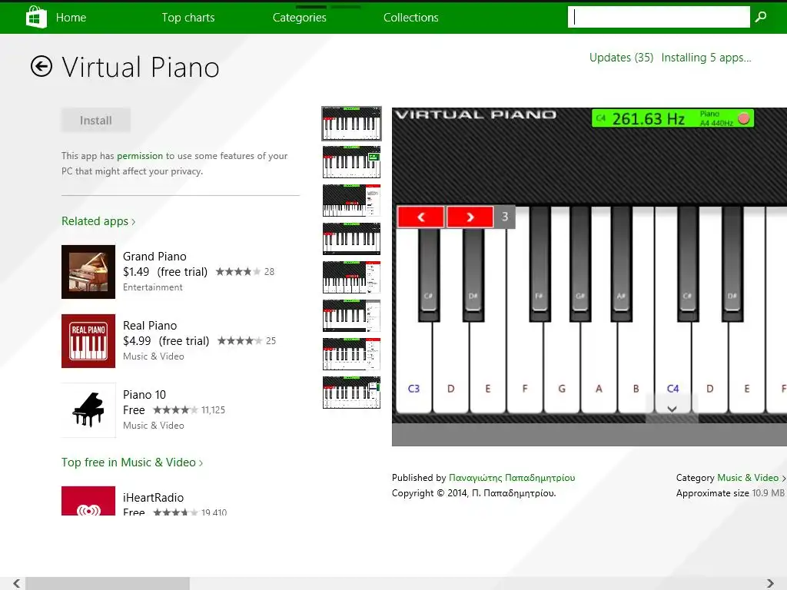Select sixth screenshot thumbnail
This screenshot has height=590, width=787.
[x=351, y=316]
